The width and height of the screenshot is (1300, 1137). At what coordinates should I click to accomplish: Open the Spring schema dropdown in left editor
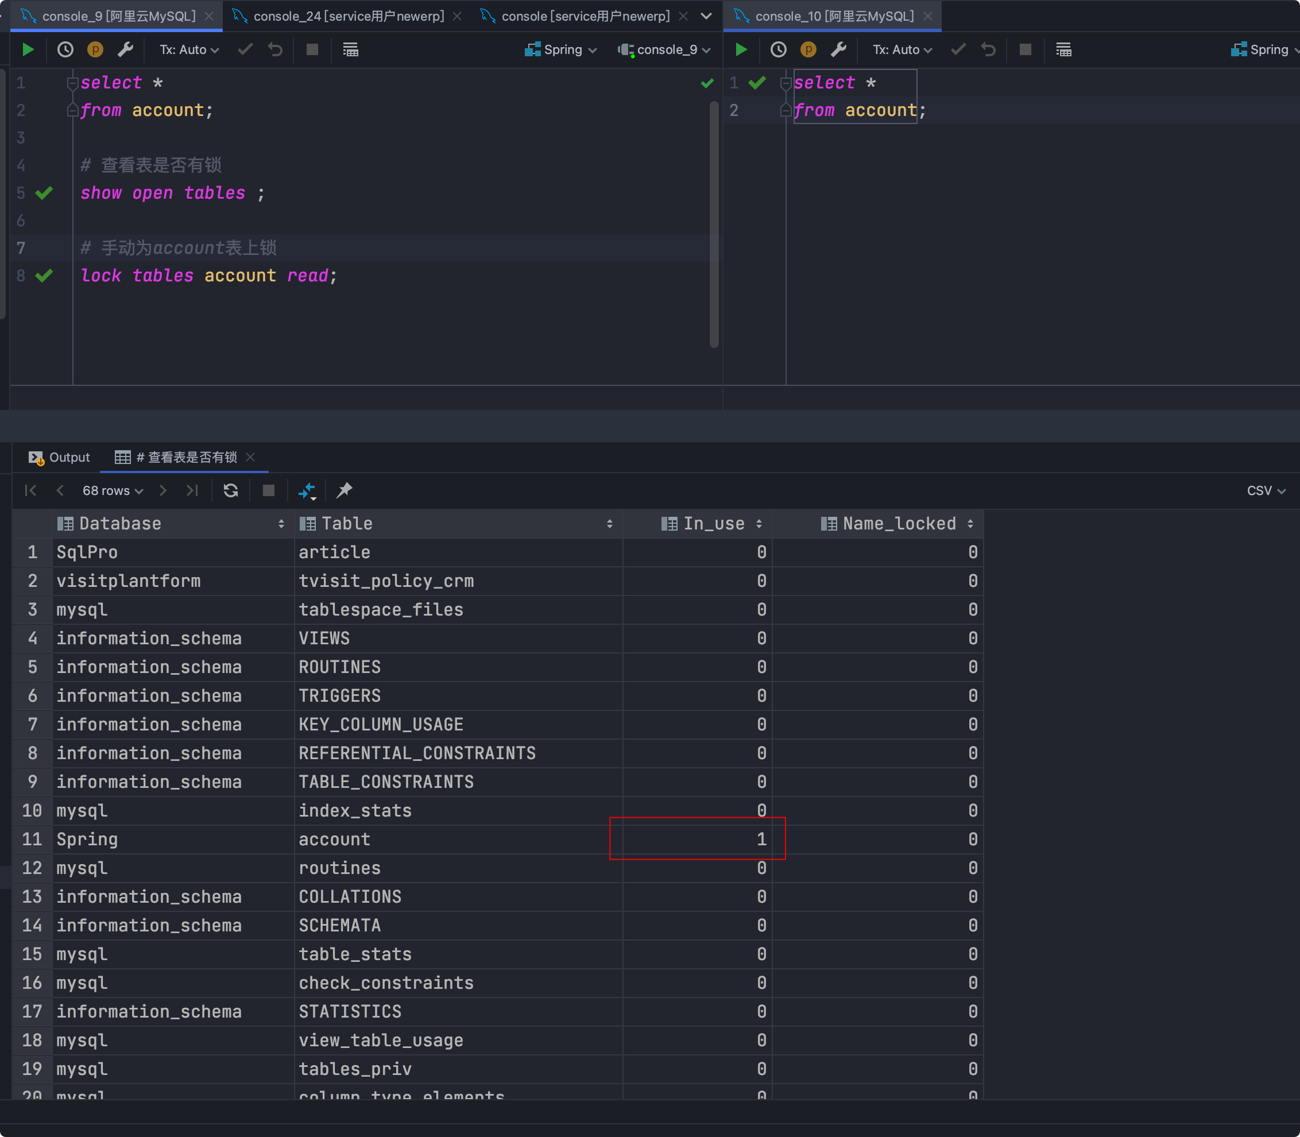[x=561, y=49]
